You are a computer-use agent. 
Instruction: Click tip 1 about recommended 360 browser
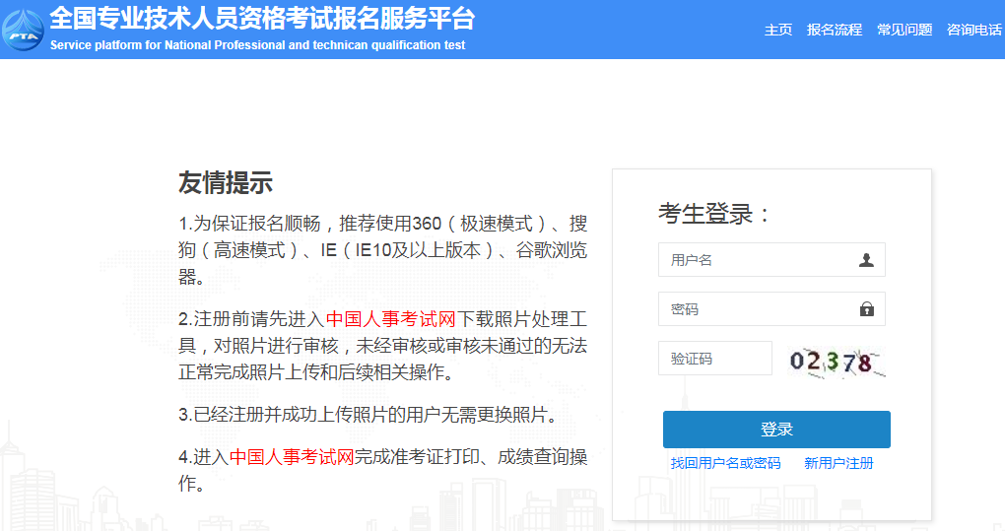click(382, 250)
